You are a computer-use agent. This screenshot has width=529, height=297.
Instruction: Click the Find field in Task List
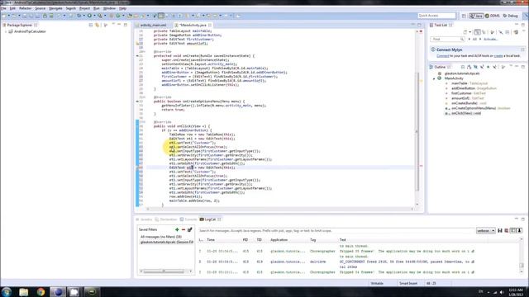click(x=447, y=39)
